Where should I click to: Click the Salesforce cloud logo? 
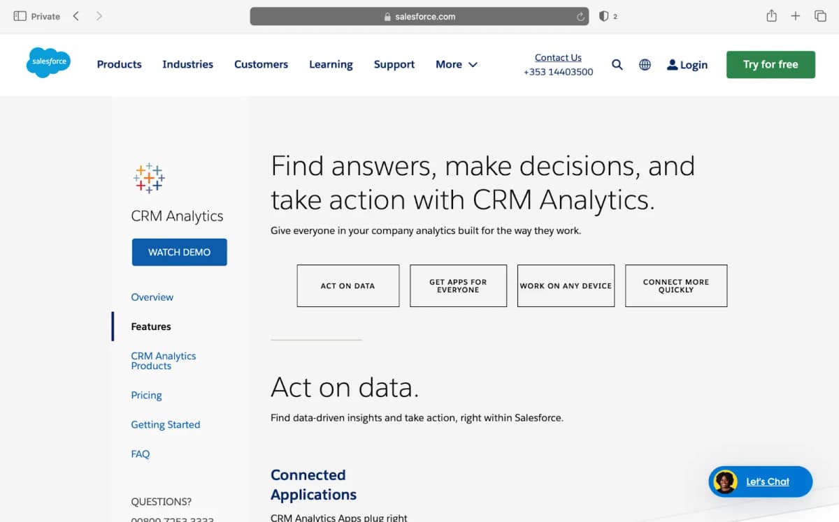49,62
